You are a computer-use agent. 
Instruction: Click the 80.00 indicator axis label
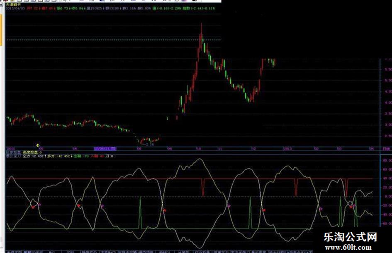[x=387, y=160]
